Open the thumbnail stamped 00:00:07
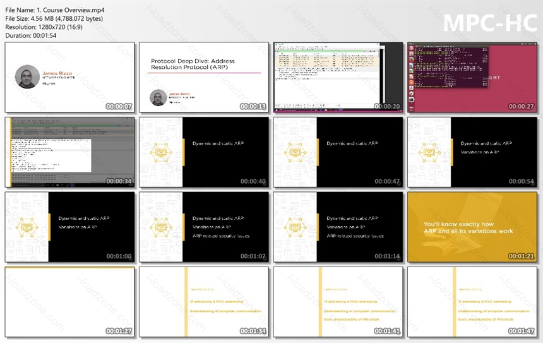Screen dimensions: 543x343 coord(69,77)
